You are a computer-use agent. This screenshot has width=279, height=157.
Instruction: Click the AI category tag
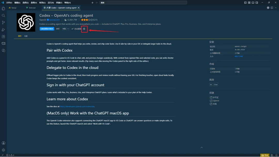(x=211, y=85)
